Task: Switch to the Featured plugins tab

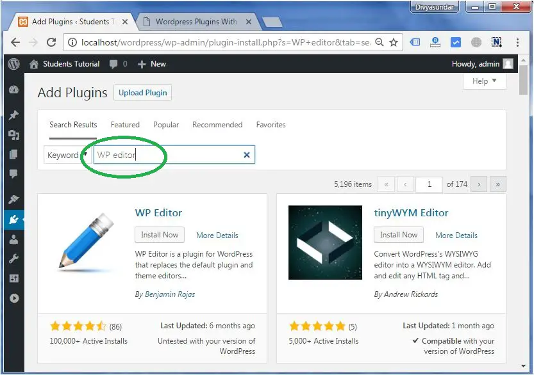Action: coord(125,125)
